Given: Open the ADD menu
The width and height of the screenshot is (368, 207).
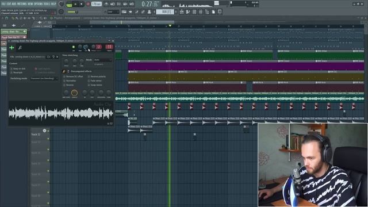Looking at the screenshot, I should (14, 4).
